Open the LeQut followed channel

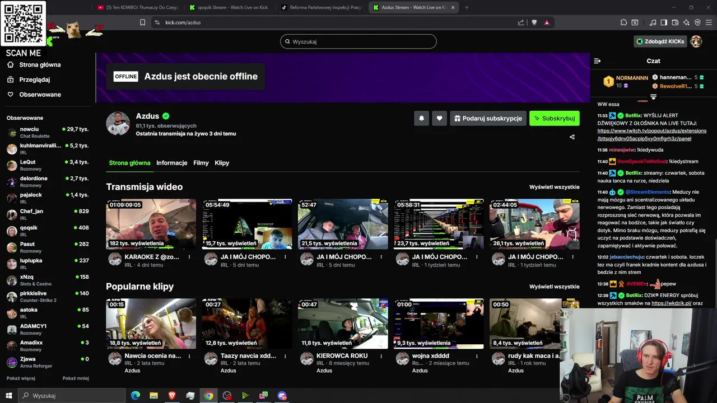point(48,165)
